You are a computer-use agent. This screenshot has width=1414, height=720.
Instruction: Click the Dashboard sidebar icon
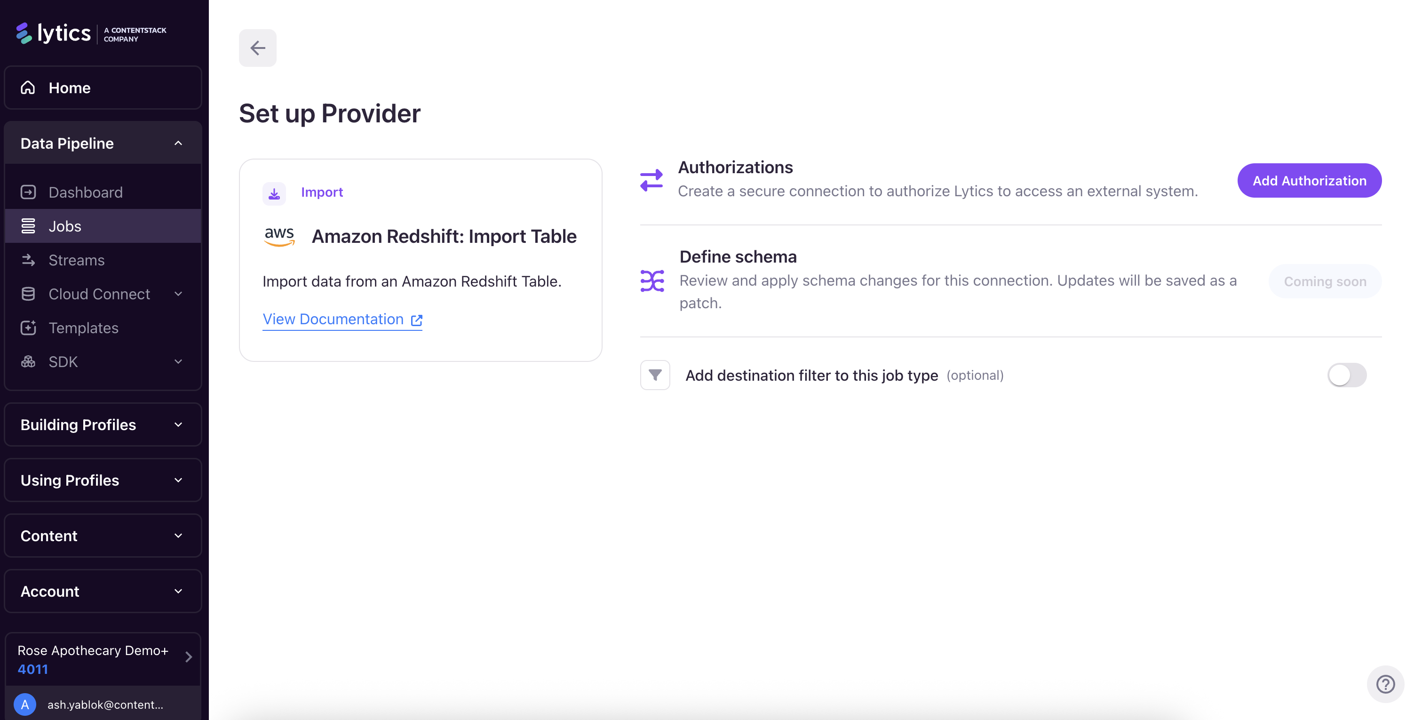pos(28,192)
